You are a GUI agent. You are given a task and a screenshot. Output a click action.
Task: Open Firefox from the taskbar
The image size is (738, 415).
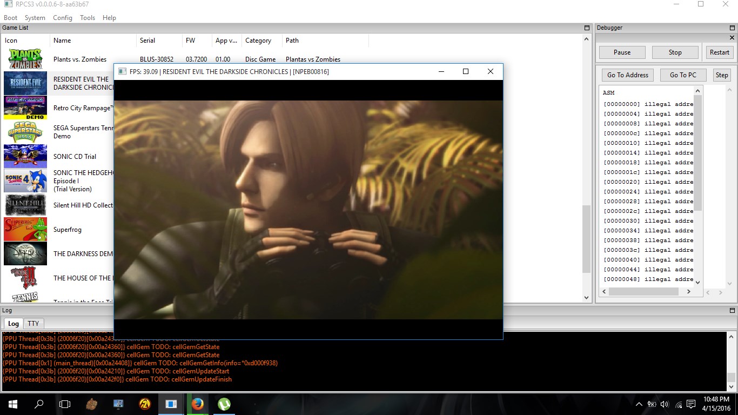click(197, 404)
